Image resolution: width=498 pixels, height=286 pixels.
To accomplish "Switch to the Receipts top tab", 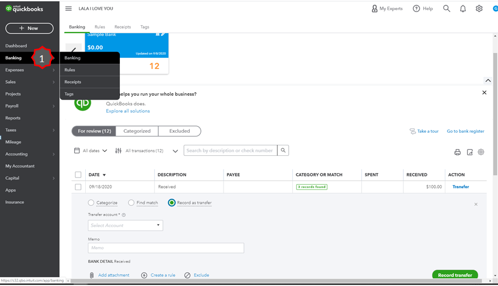I will tap(123, 27).
